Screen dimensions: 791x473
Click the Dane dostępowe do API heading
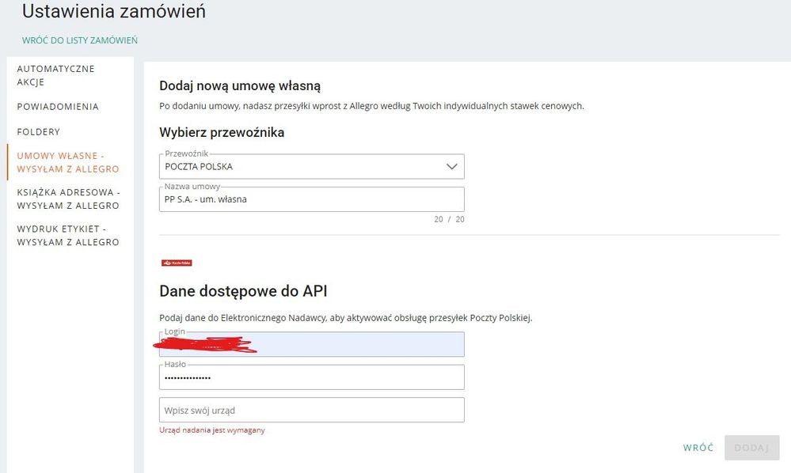coord(243,291)
